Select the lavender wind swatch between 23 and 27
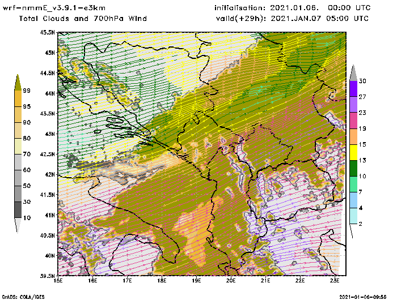This screenshot has height=300, width=397. tap(353, 105)
